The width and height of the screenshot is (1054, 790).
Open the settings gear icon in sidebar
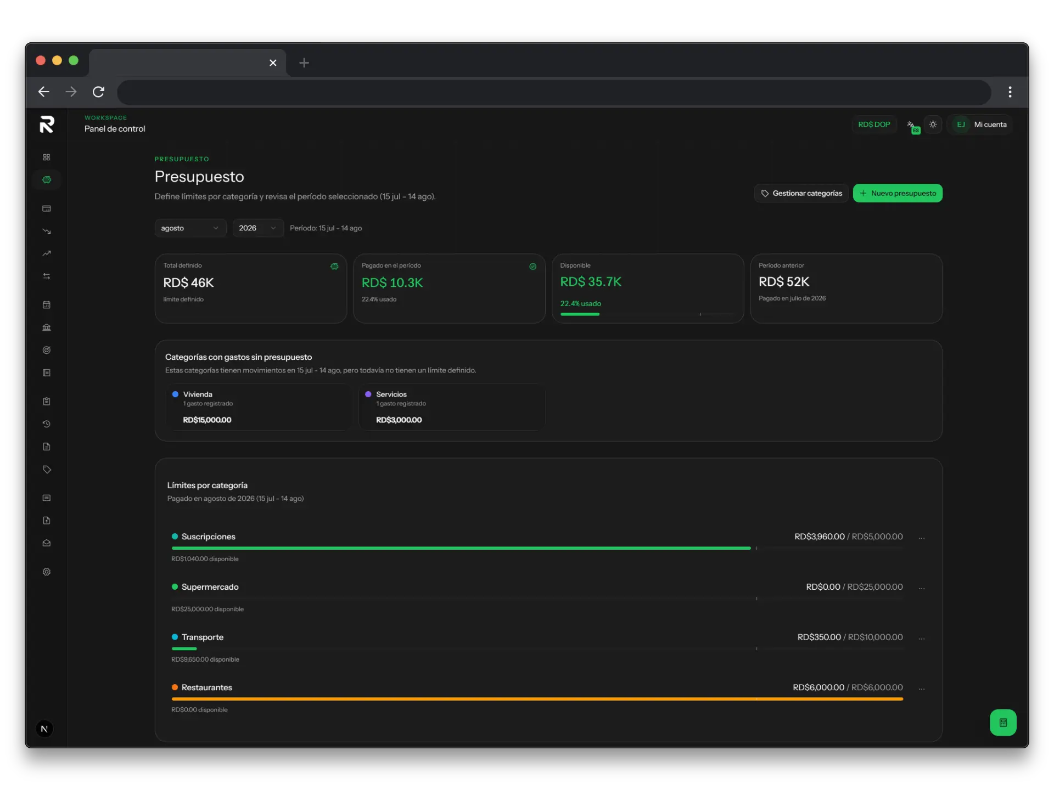click(x=47, y=572)
